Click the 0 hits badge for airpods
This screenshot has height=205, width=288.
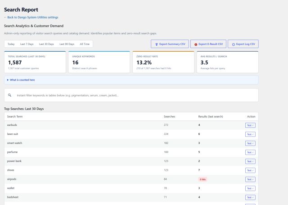pos(202,179)
